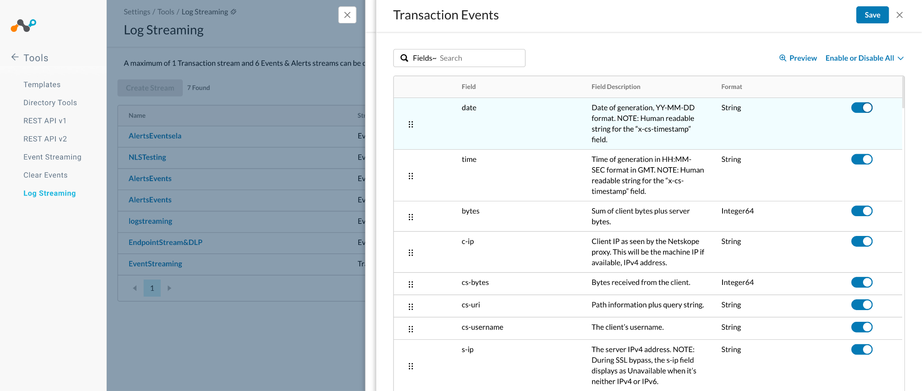Click the Preview magnifier icon
The image size is (922, 391).
[783, 58]
